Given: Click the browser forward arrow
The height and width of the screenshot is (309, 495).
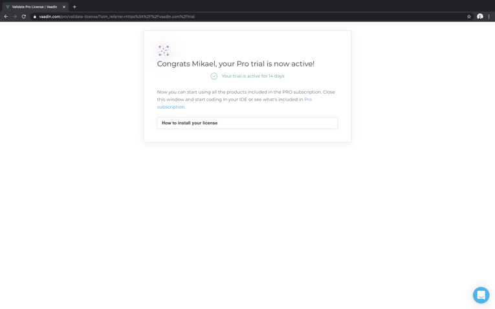Looking at the screenshot, I should click(x=15, y=16).
